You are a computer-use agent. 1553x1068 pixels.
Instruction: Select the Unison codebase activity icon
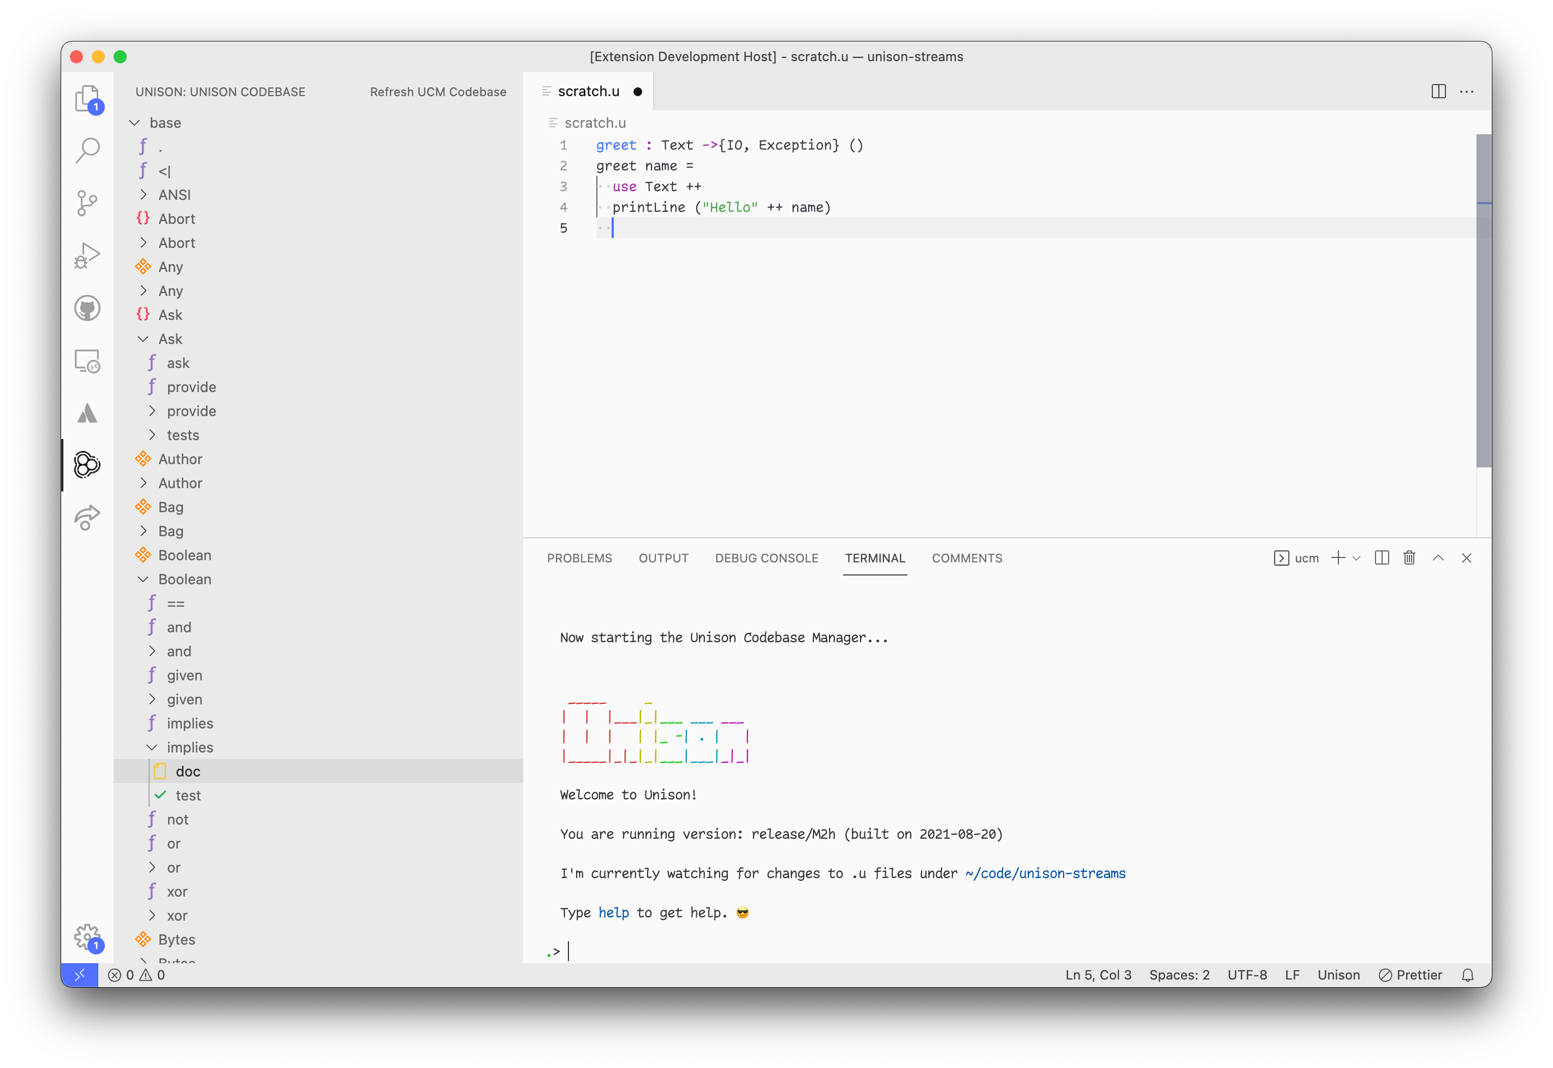tap(87, 465)
